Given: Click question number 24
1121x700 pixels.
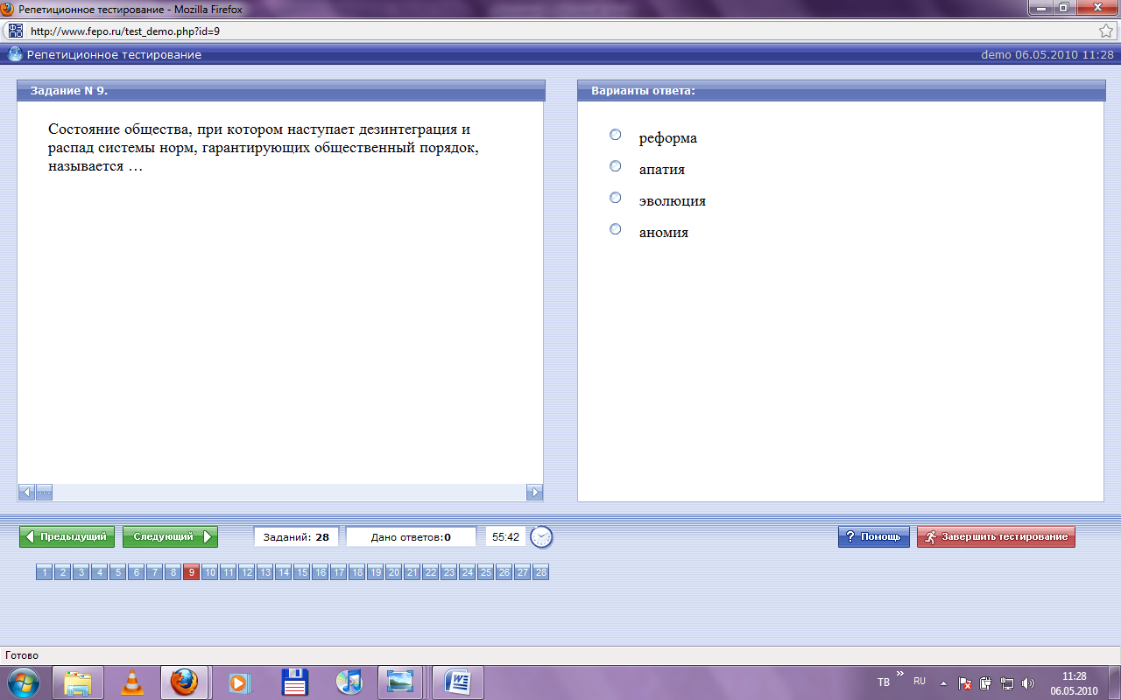Looking at the screenshot, I should 467,572.
